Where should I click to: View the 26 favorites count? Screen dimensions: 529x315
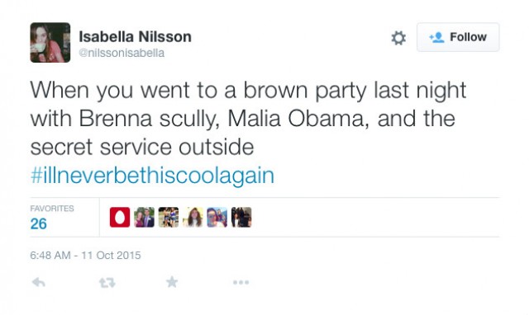(39, 223)
